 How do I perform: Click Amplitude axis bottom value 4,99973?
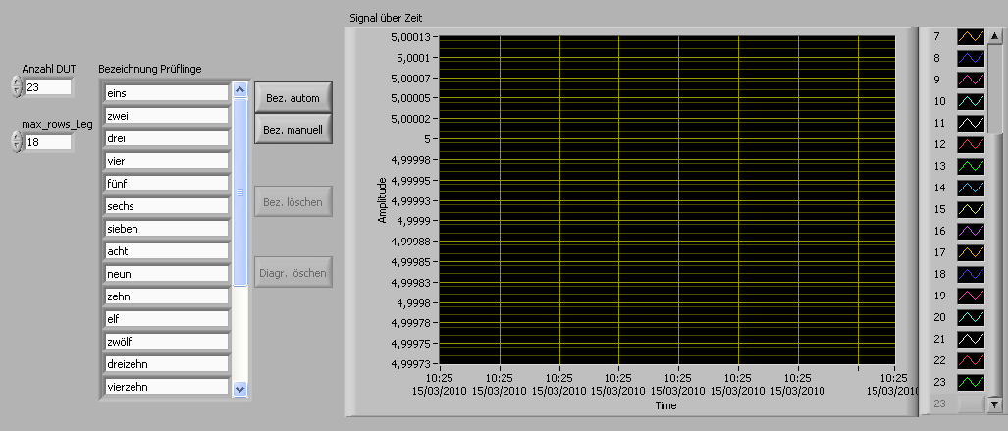[x=411, y=363]
